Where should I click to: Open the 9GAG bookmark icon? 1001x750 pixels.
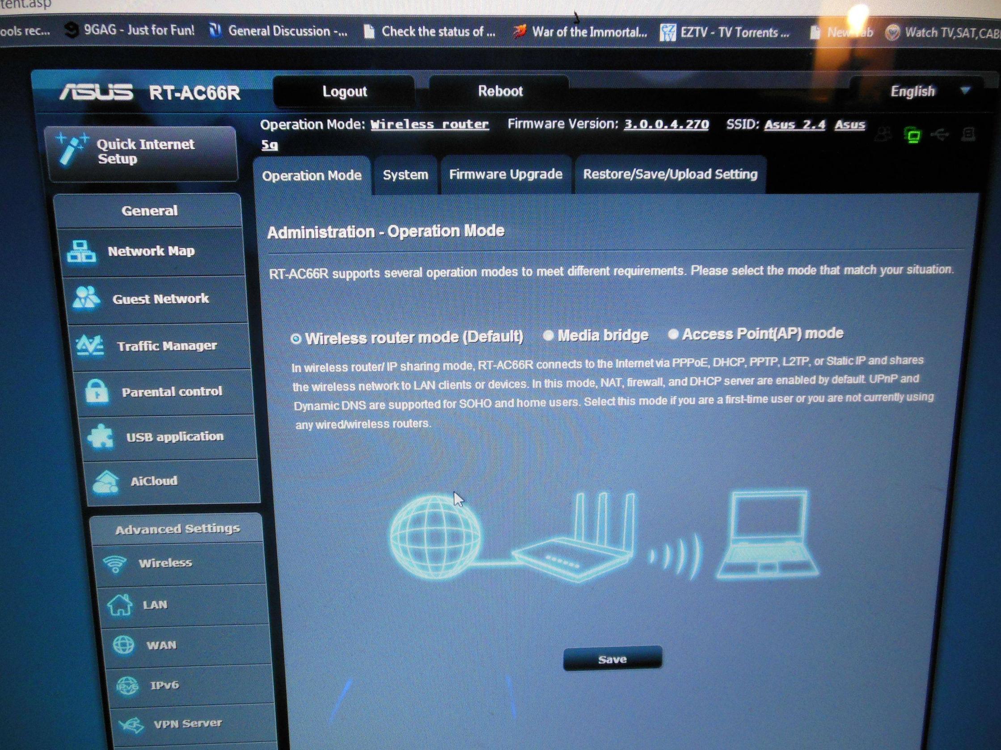coord(72,30)
